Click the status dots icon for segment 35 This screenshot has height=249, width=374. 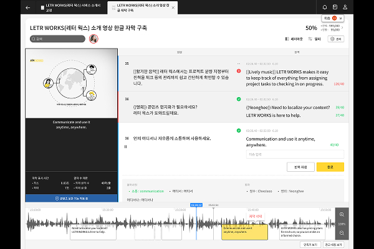click(238, 63)
